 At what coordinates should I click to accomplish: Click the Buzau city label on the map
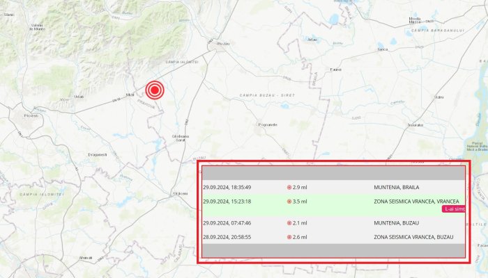(224, 43)
